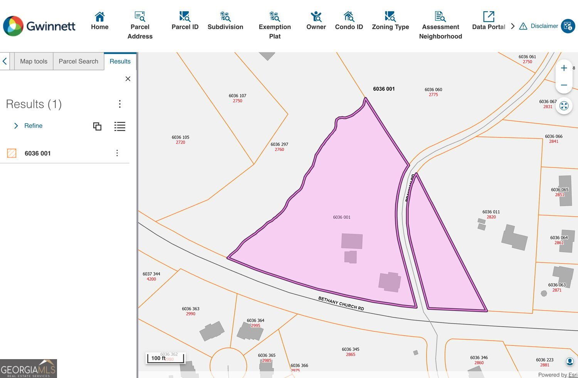Switch to the Parcel Search tab

[x=79, y=62]
